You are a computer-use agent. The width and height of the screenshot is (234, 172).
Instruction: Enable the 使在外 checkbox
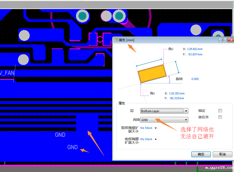220,117
